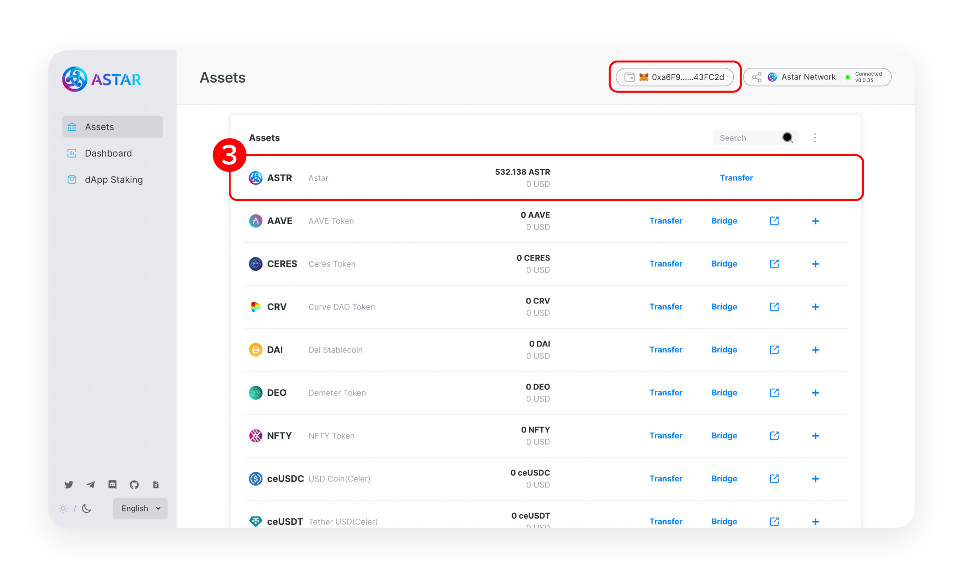Click the plus icon in the CRV row
This screenshot has height=578, width=963.
pyautogui.click(x=816, y=307)
